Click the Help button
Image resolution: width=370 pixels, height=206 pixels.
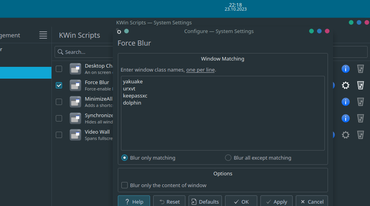coord(134,202)
